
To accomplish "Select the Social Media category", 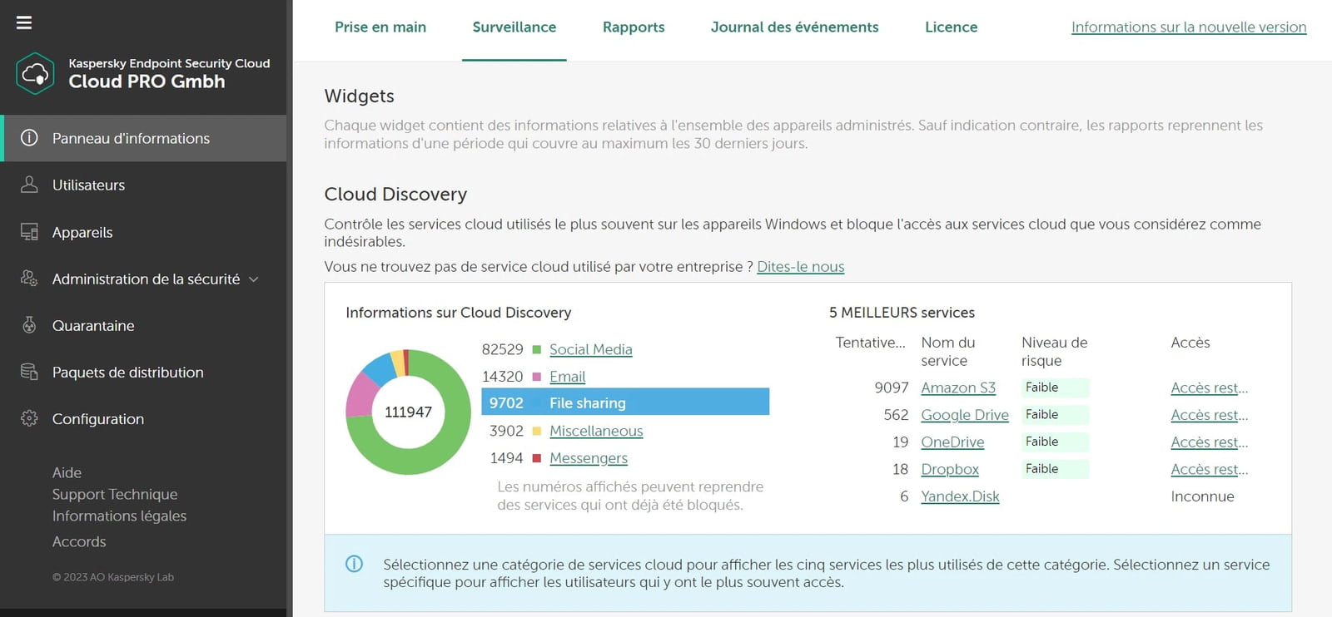I will (x=590, y=350).
